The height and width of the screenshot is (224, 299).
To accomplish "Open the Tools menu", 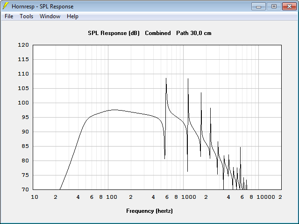I will coord(26,16).
